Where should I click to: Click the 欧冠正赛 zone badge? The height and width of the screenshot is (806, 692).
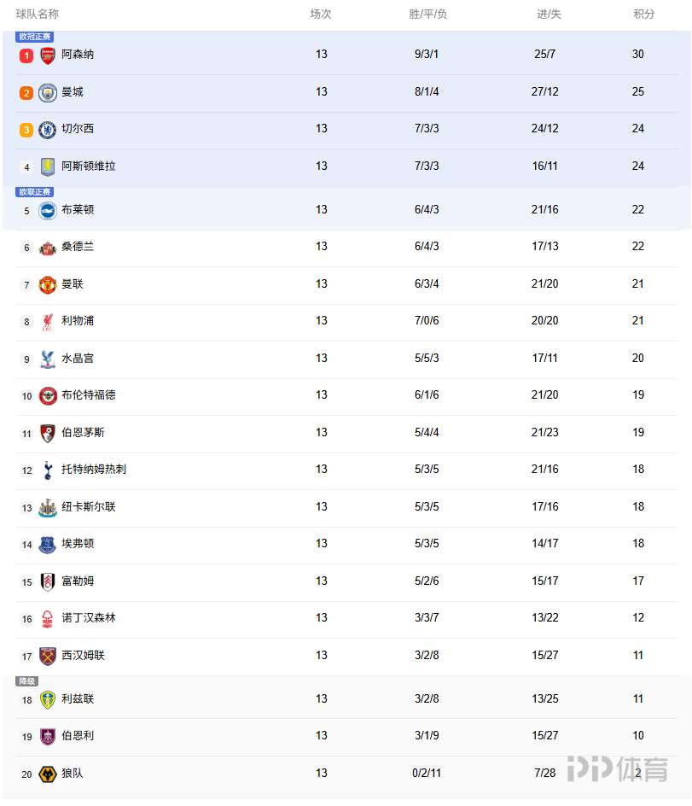[x=35, y=37]
